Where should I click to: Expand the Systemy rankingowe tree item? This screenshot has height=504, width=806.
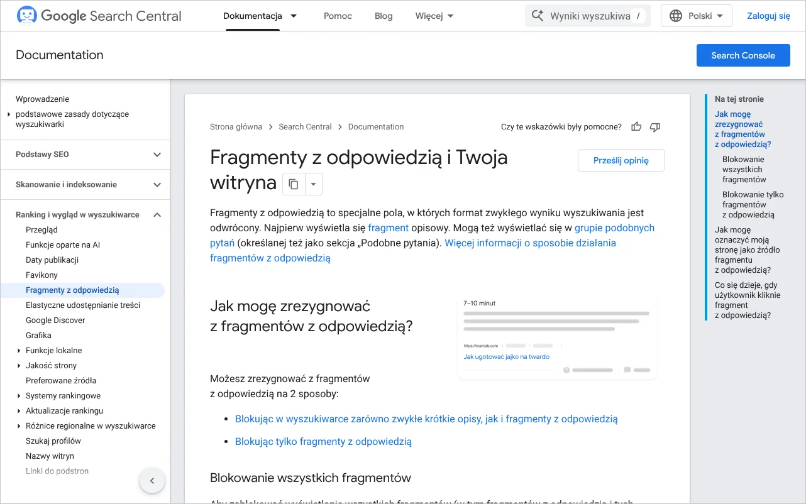click(x=19, y=396)
